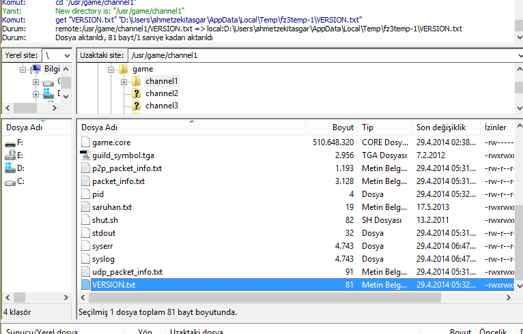Select the channel2 unknown folder icon
This screenshot has height=334, width=523.
point(137,93)
